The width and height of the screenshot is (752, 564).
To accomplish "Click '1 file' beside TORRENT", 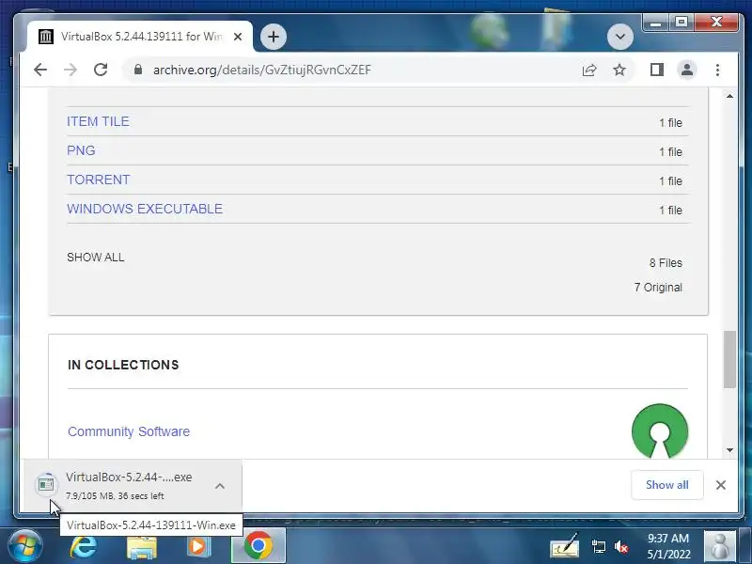I will click(x=670, y=180).
